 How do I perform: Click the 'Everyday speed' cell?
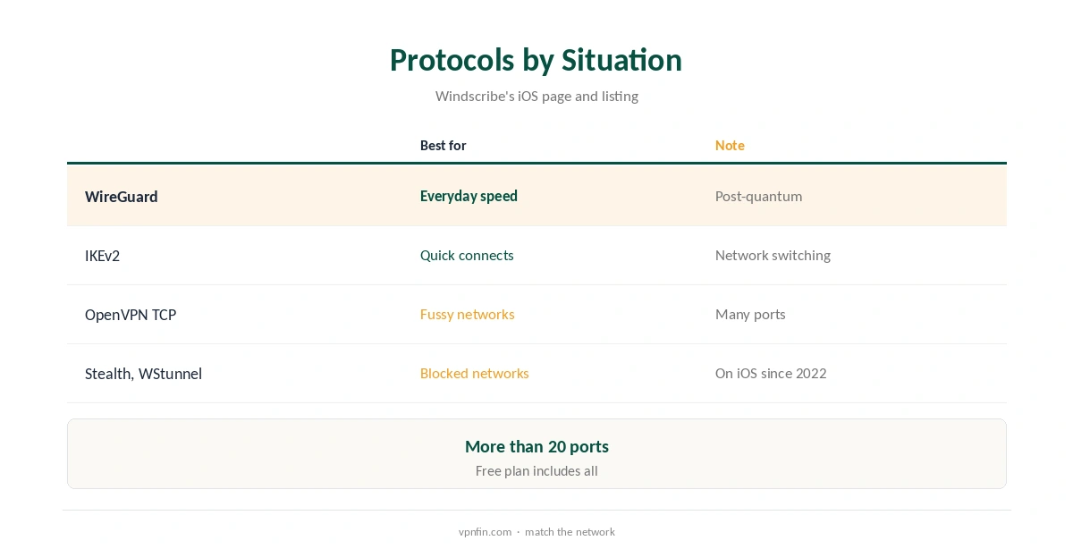[x=469, y=196]
